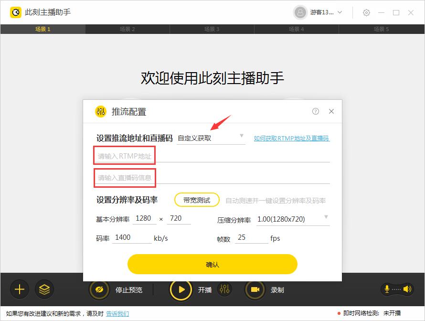Switch to 场景 4 tab

point(296,29)
